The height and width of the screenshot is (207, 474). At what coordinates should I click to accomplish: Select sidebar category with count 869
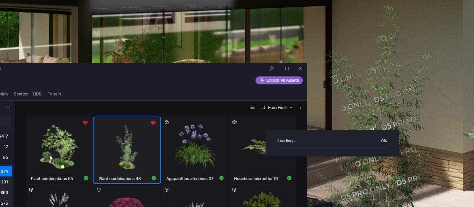(x=5, y=192)
